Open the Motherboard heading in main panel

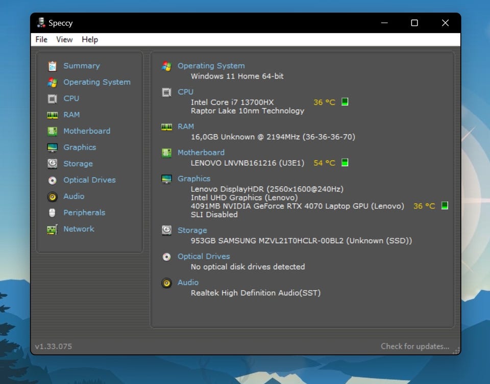pos(201,152)
